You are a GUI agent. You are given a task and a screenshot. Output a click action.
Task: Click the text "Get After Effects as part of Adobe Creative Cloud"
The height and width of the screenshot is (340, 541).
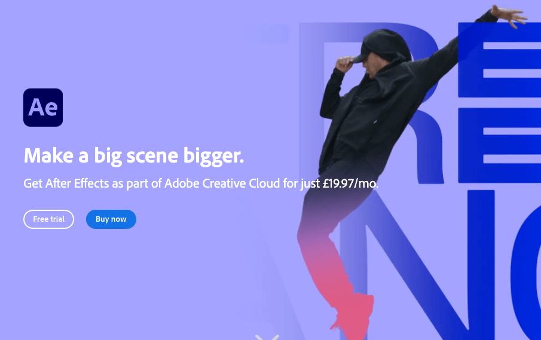click(x=152, y=183)
